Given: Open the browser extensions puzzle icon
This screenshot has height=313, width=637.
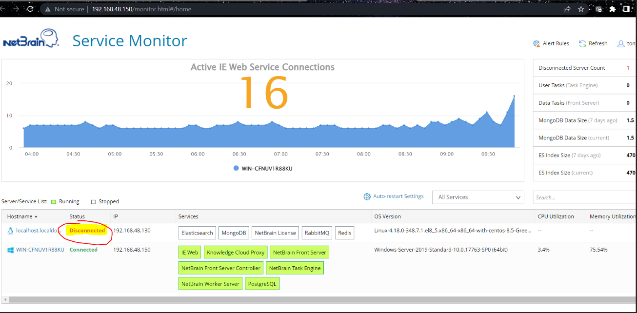Looking at the screenshot, I should [x=612, y=9].
